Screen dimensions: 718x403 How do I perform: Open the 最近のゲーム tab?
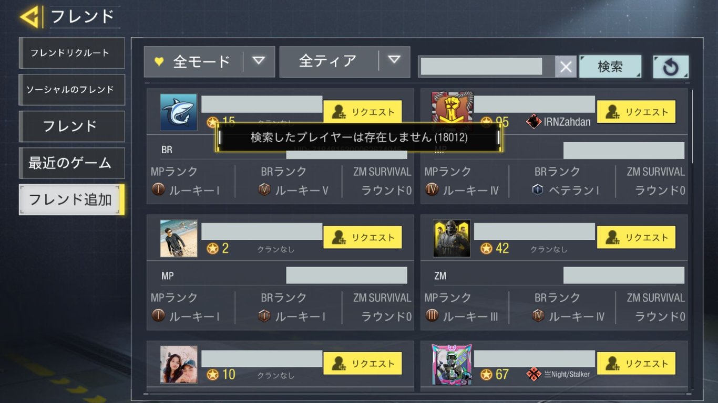click(72, 163)
